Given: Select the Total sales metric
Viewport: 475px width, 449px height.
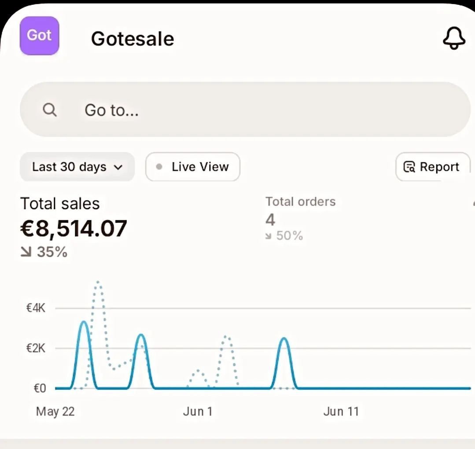Looking at the screenshot, I should [x=60, y=204].
